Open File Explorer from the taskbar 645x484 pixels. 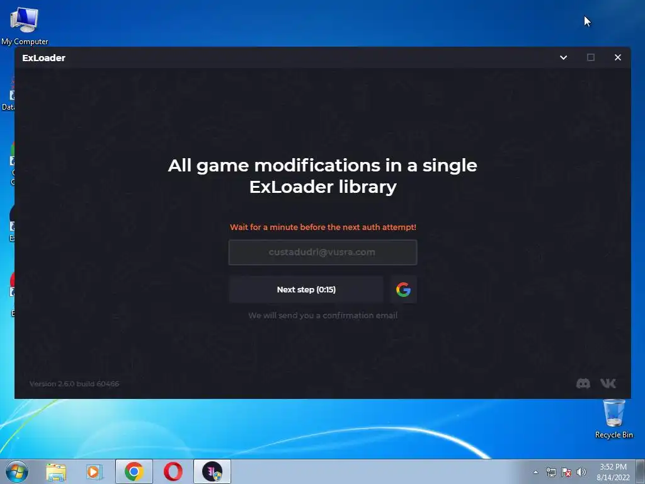tap(56, 471)
